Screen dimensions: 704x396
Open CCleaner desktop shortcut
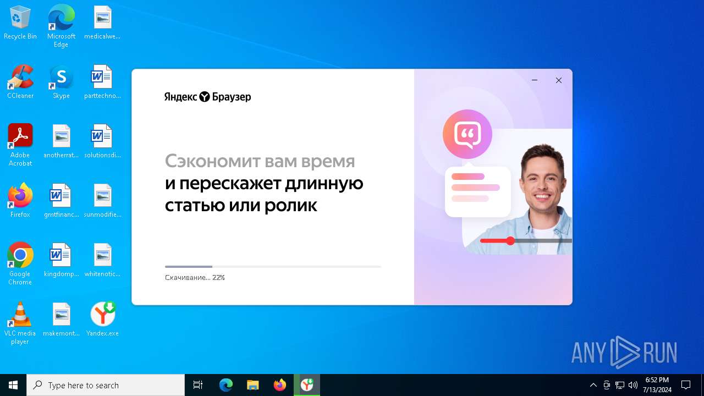click(x=20, y=82)
